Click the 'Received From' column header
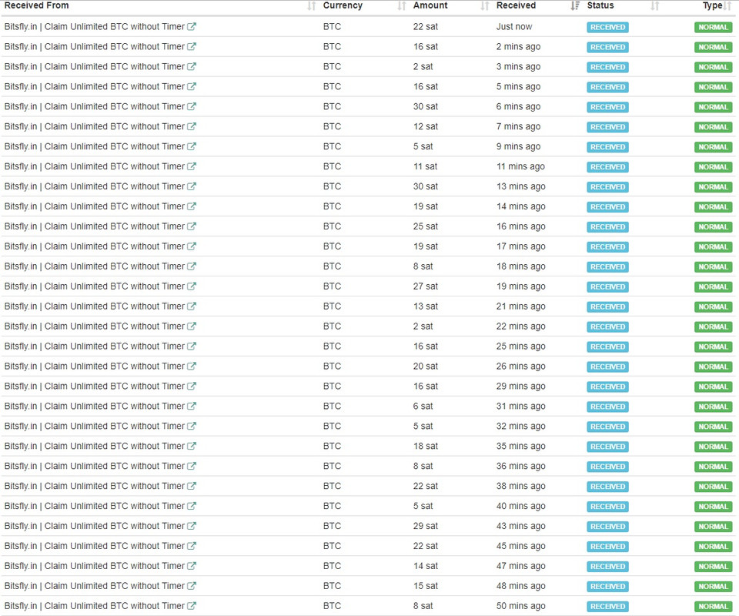Screen dimensions: 739x616 click(x=37, y=5)
